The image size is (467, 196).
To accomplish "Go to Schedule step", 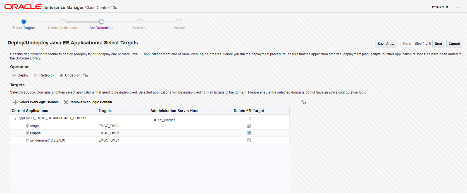I will tap(140, 28).
